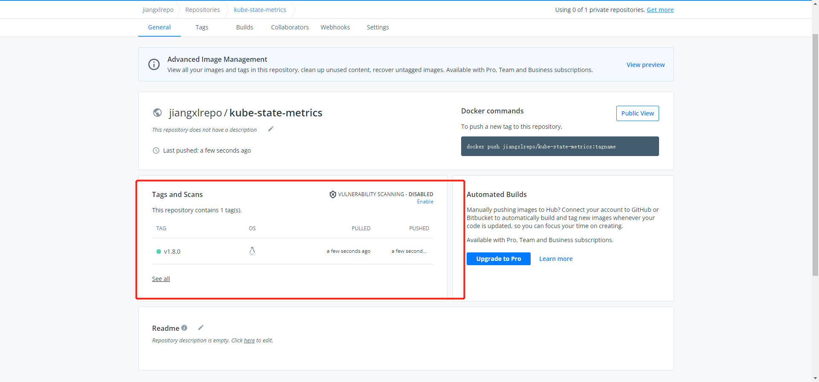819x382 pixels.
Task: Enable vulnerability scanning via Enable link
Action: [x=425, y=202]
